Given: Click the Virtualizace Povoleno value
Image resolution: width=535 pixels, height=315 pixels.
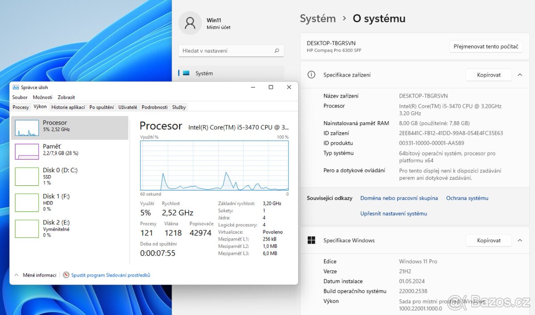Looking at the screenshot, I should (x=273, y=232).
